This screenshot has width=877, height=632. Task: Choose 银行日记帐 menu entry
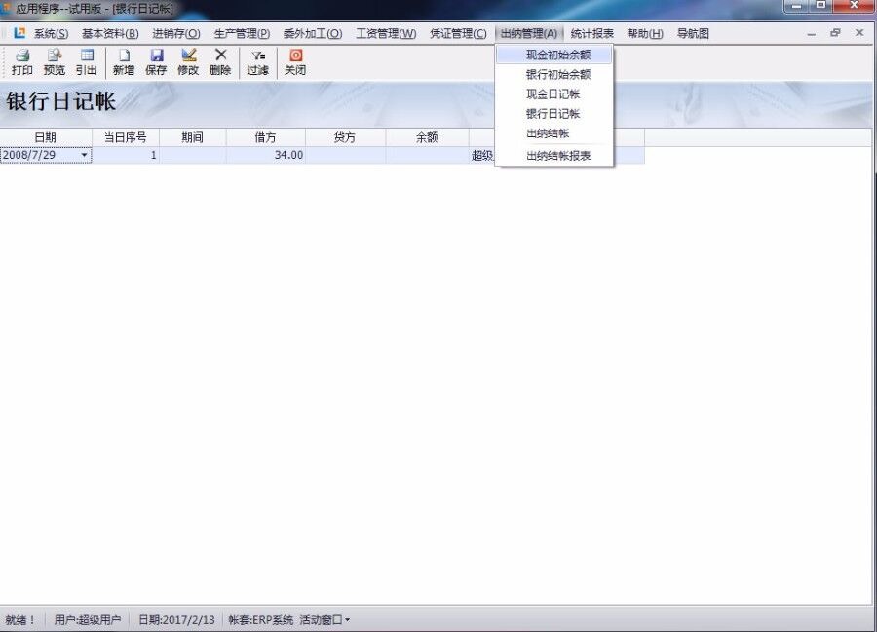pyautogui.click(x=553, y=113)
